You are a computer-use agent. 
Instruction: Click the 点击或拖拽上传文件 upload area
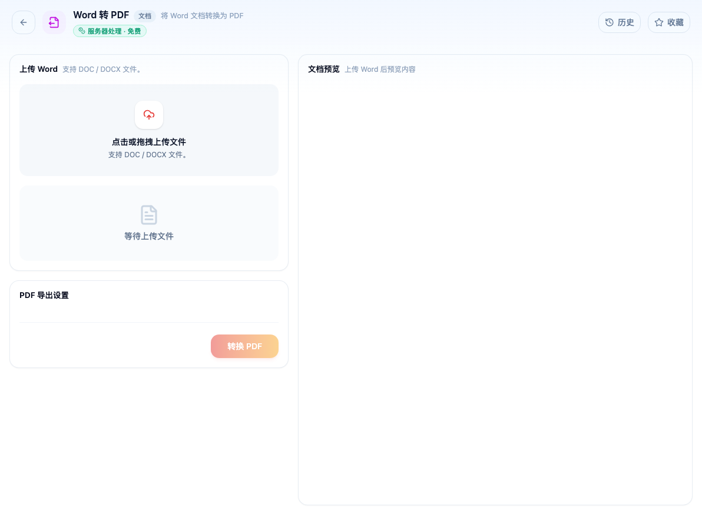click(x=149, y=130)
